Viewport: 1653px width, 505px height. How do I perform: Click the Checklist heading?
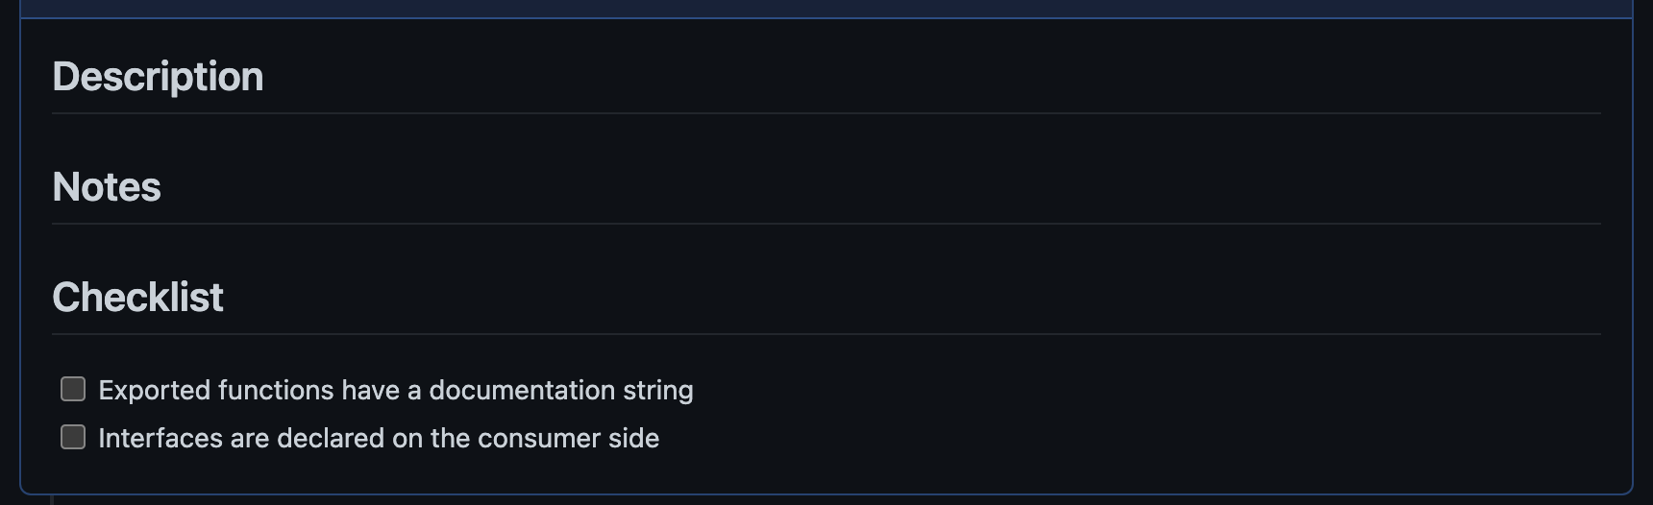coord(137,298)
